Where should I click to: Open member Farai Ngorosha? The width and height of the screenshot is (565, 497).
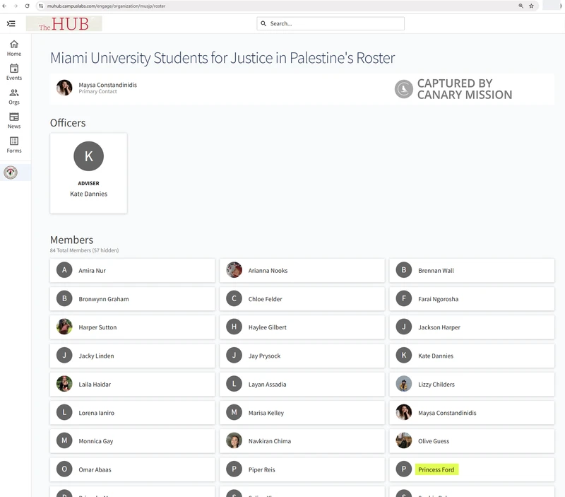pos(472,299)
